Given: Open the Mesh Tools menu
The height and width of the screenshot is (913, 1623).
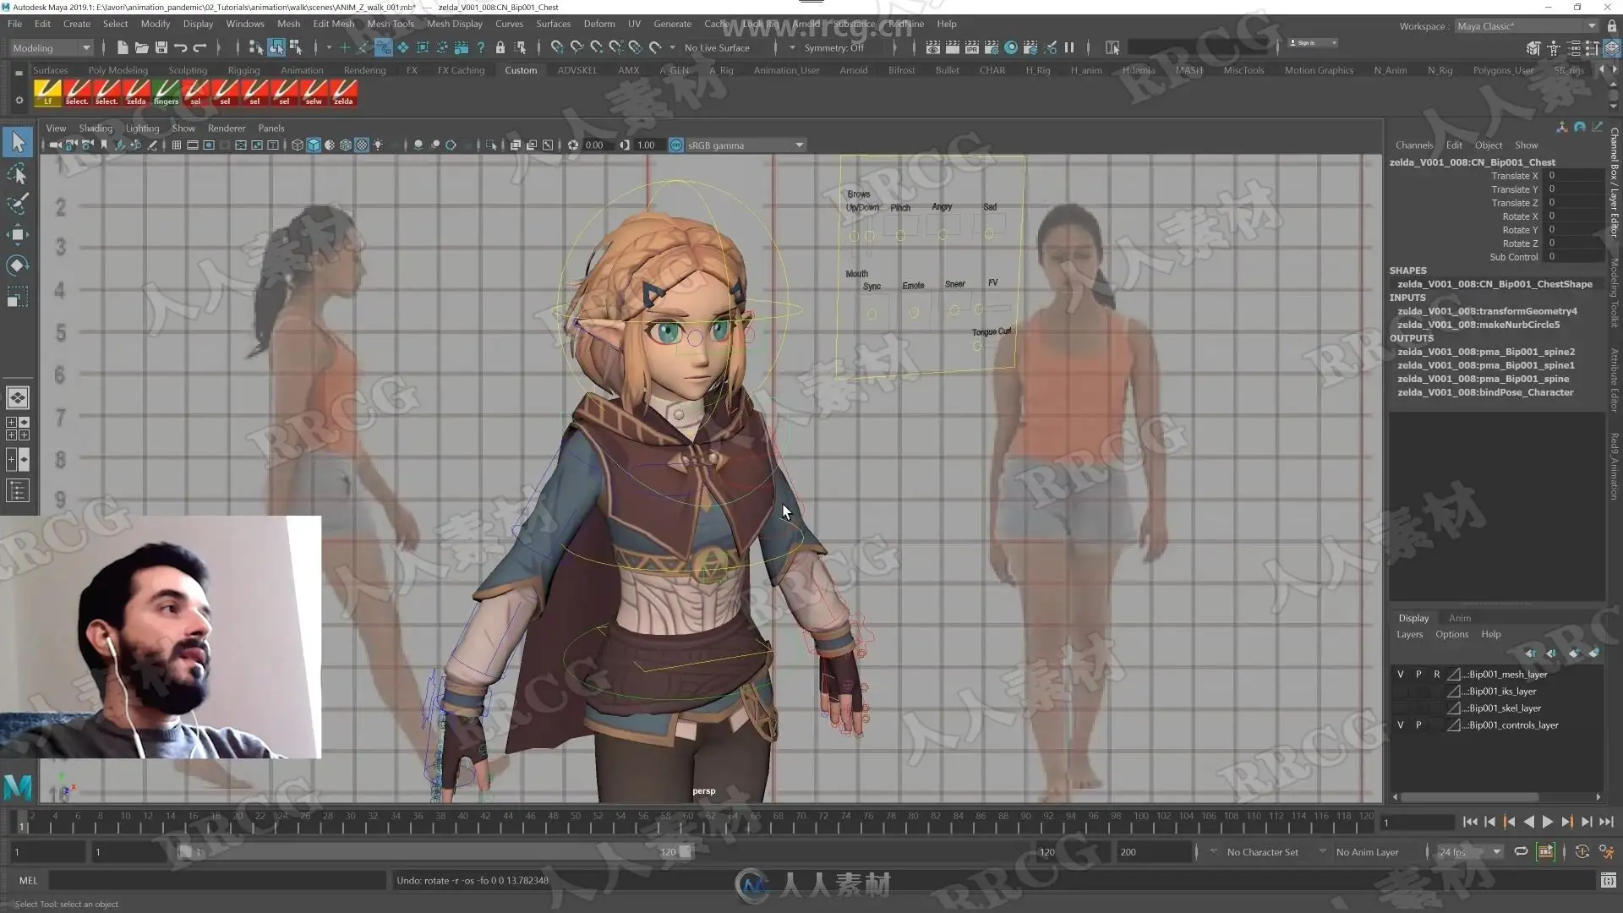Looking at the screenshot, I should point(390,24).
